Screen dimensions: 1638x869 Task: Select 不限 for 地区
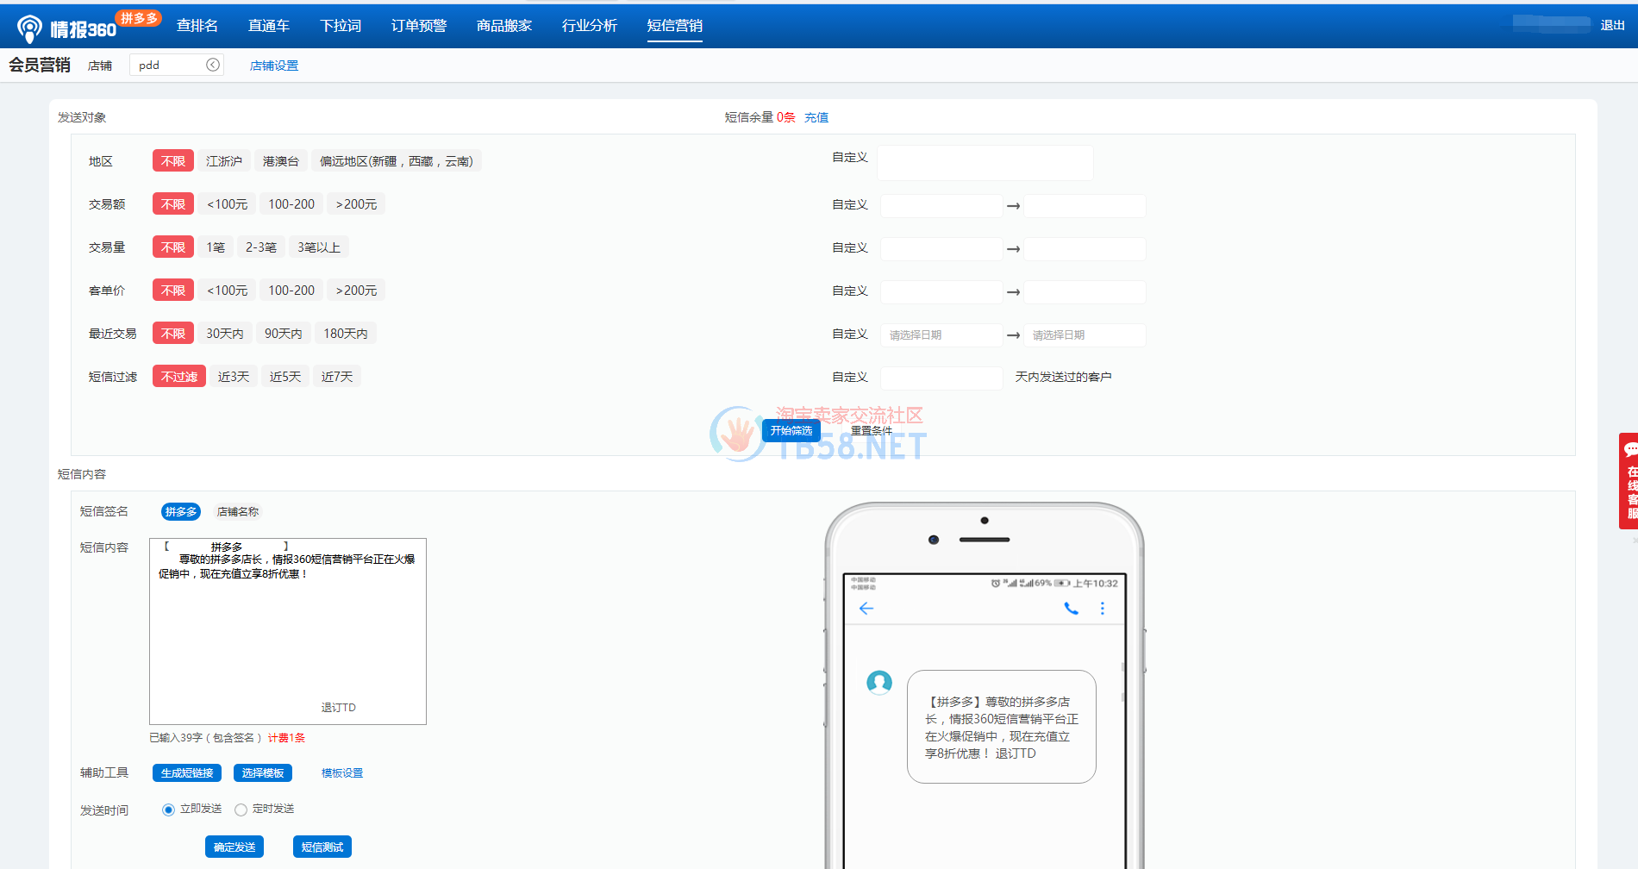(173, 161)
